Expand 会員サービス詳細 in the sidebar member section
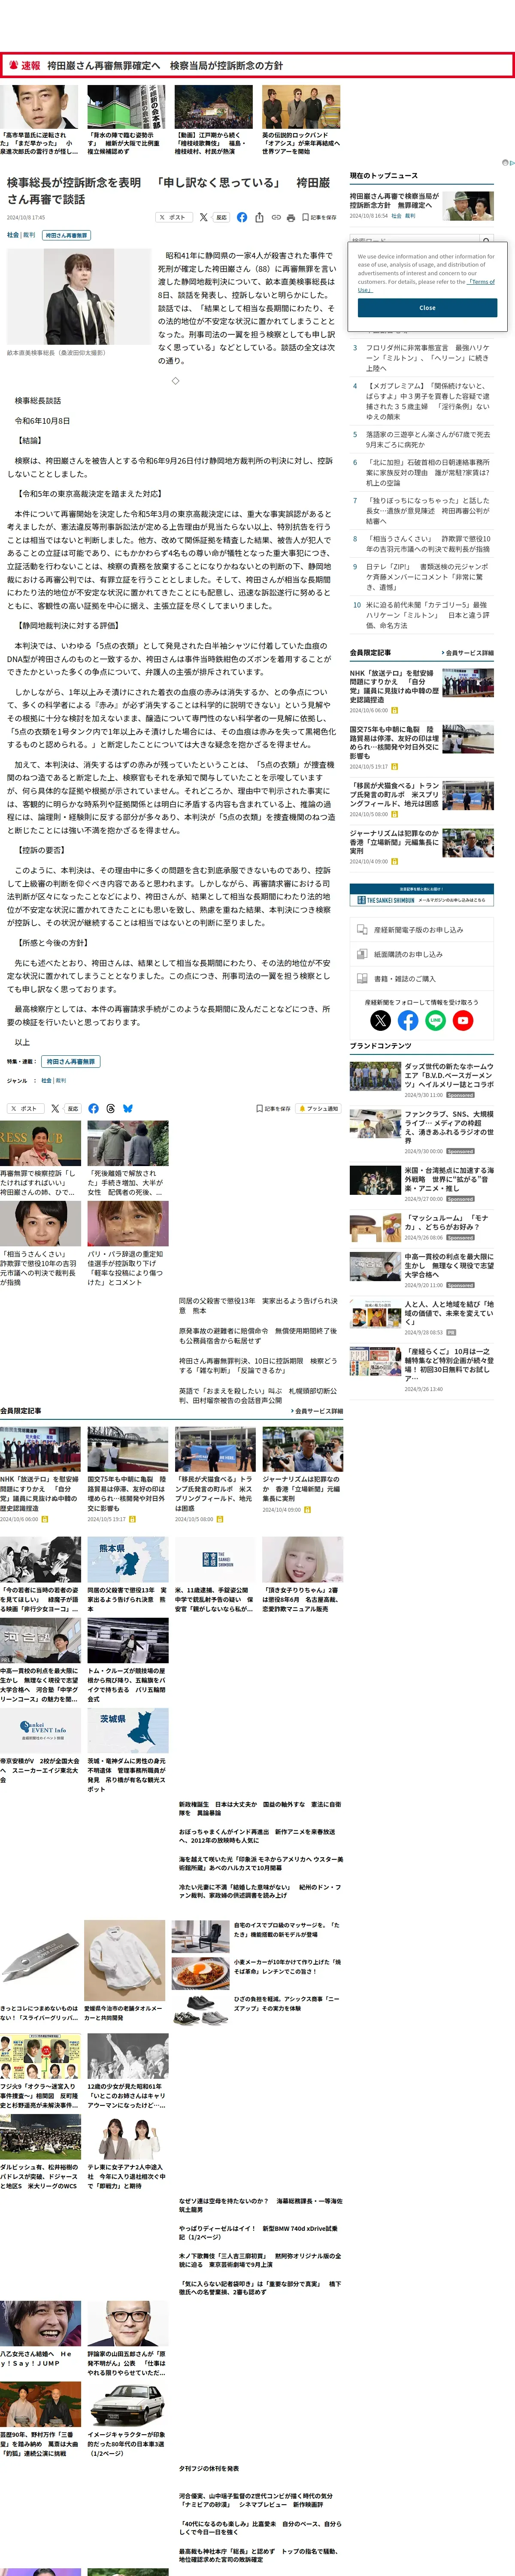 (467, 653)
